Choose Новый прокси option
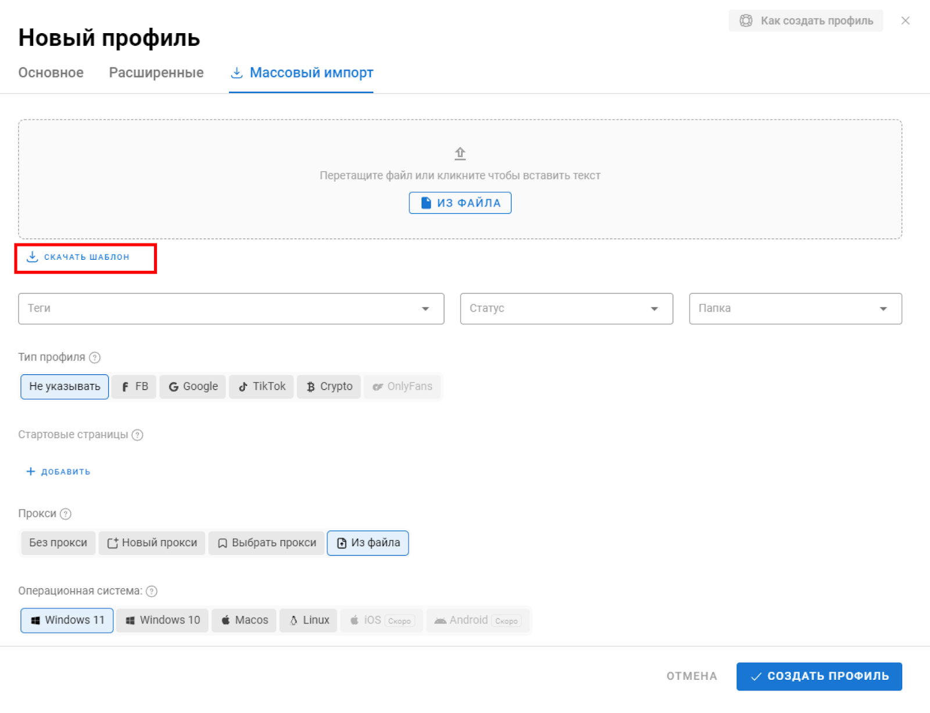 point(152,543)
